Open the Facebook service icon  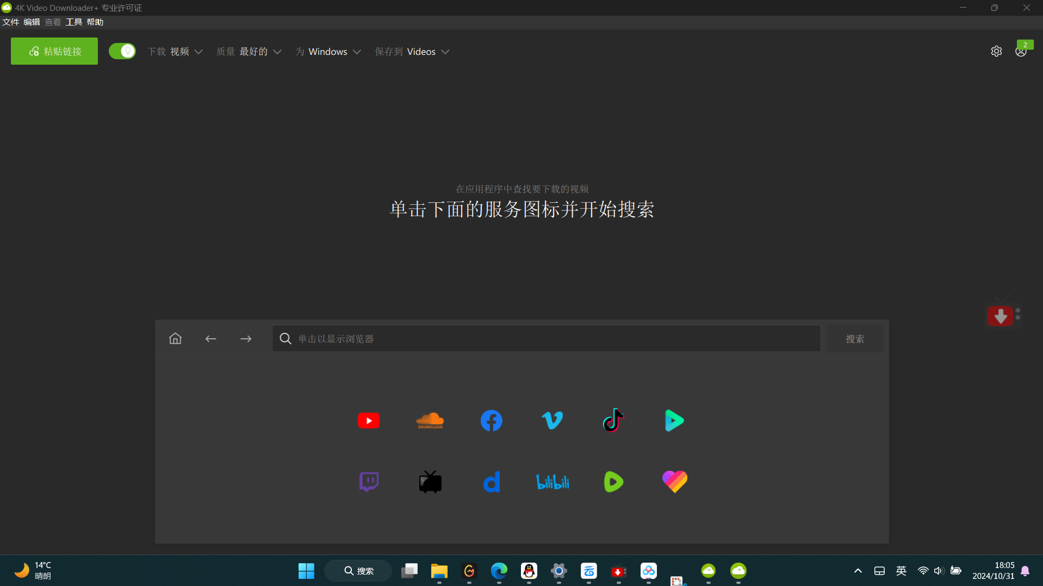pyautogui.click(x=492, y=421)
